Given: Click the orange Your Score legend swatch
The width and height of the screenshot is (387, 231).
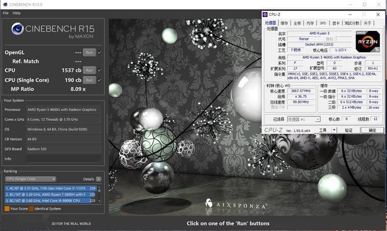Looking at the screenshot, I should pyautogui.click(x=7, y=209).
